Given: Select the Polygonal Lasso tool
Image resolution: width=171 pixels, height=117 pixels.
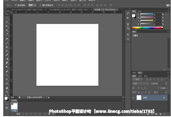Looking at the screenshot, I should [x=7, y=22].
